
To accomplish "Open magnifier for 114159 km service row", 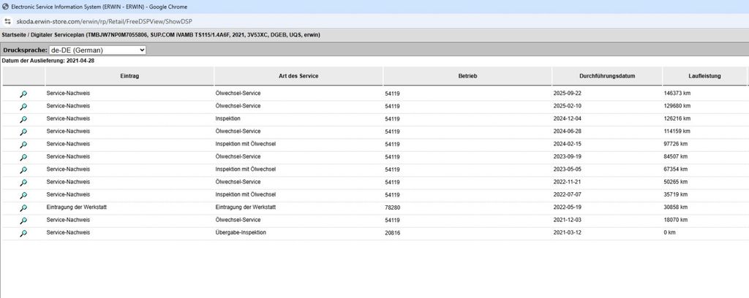I will [23, 132].
